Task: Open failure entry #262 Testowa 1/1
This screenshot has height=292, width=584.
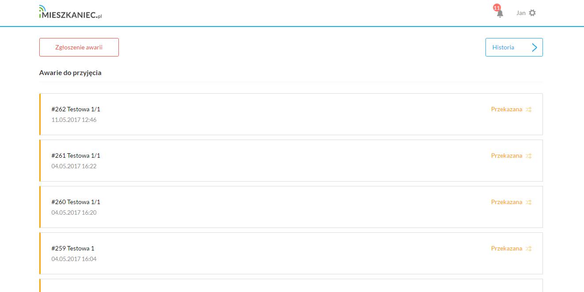Action: click(x=76, y=109)
